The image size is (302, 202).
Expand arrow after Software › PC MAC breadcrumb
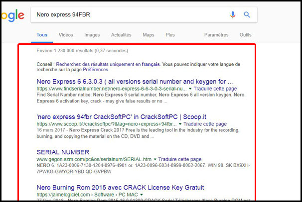(142, 195)
